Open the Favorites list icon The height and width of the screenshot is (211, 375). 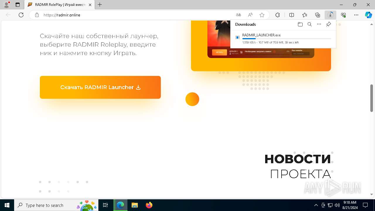pyautogui.click(x=305, y=15)
